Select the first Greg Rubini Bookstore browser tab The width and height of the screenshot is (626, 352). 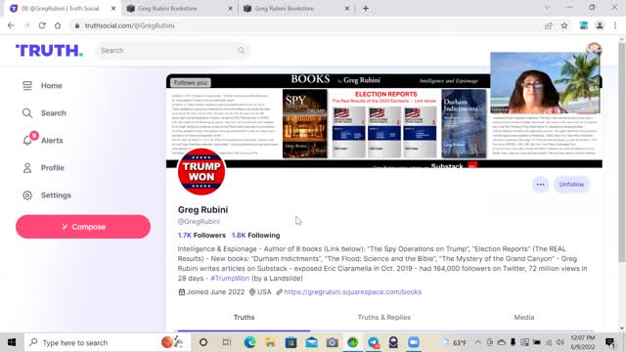(179, 9)
